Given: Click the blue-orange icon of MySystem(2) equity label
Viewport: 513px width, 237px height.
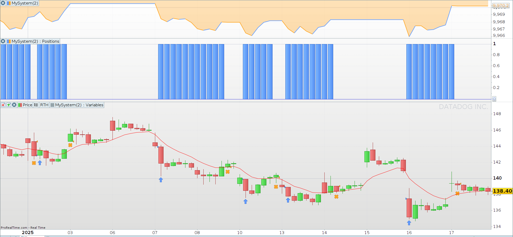Looking at the screenshot, I should [x=9, y=3].
